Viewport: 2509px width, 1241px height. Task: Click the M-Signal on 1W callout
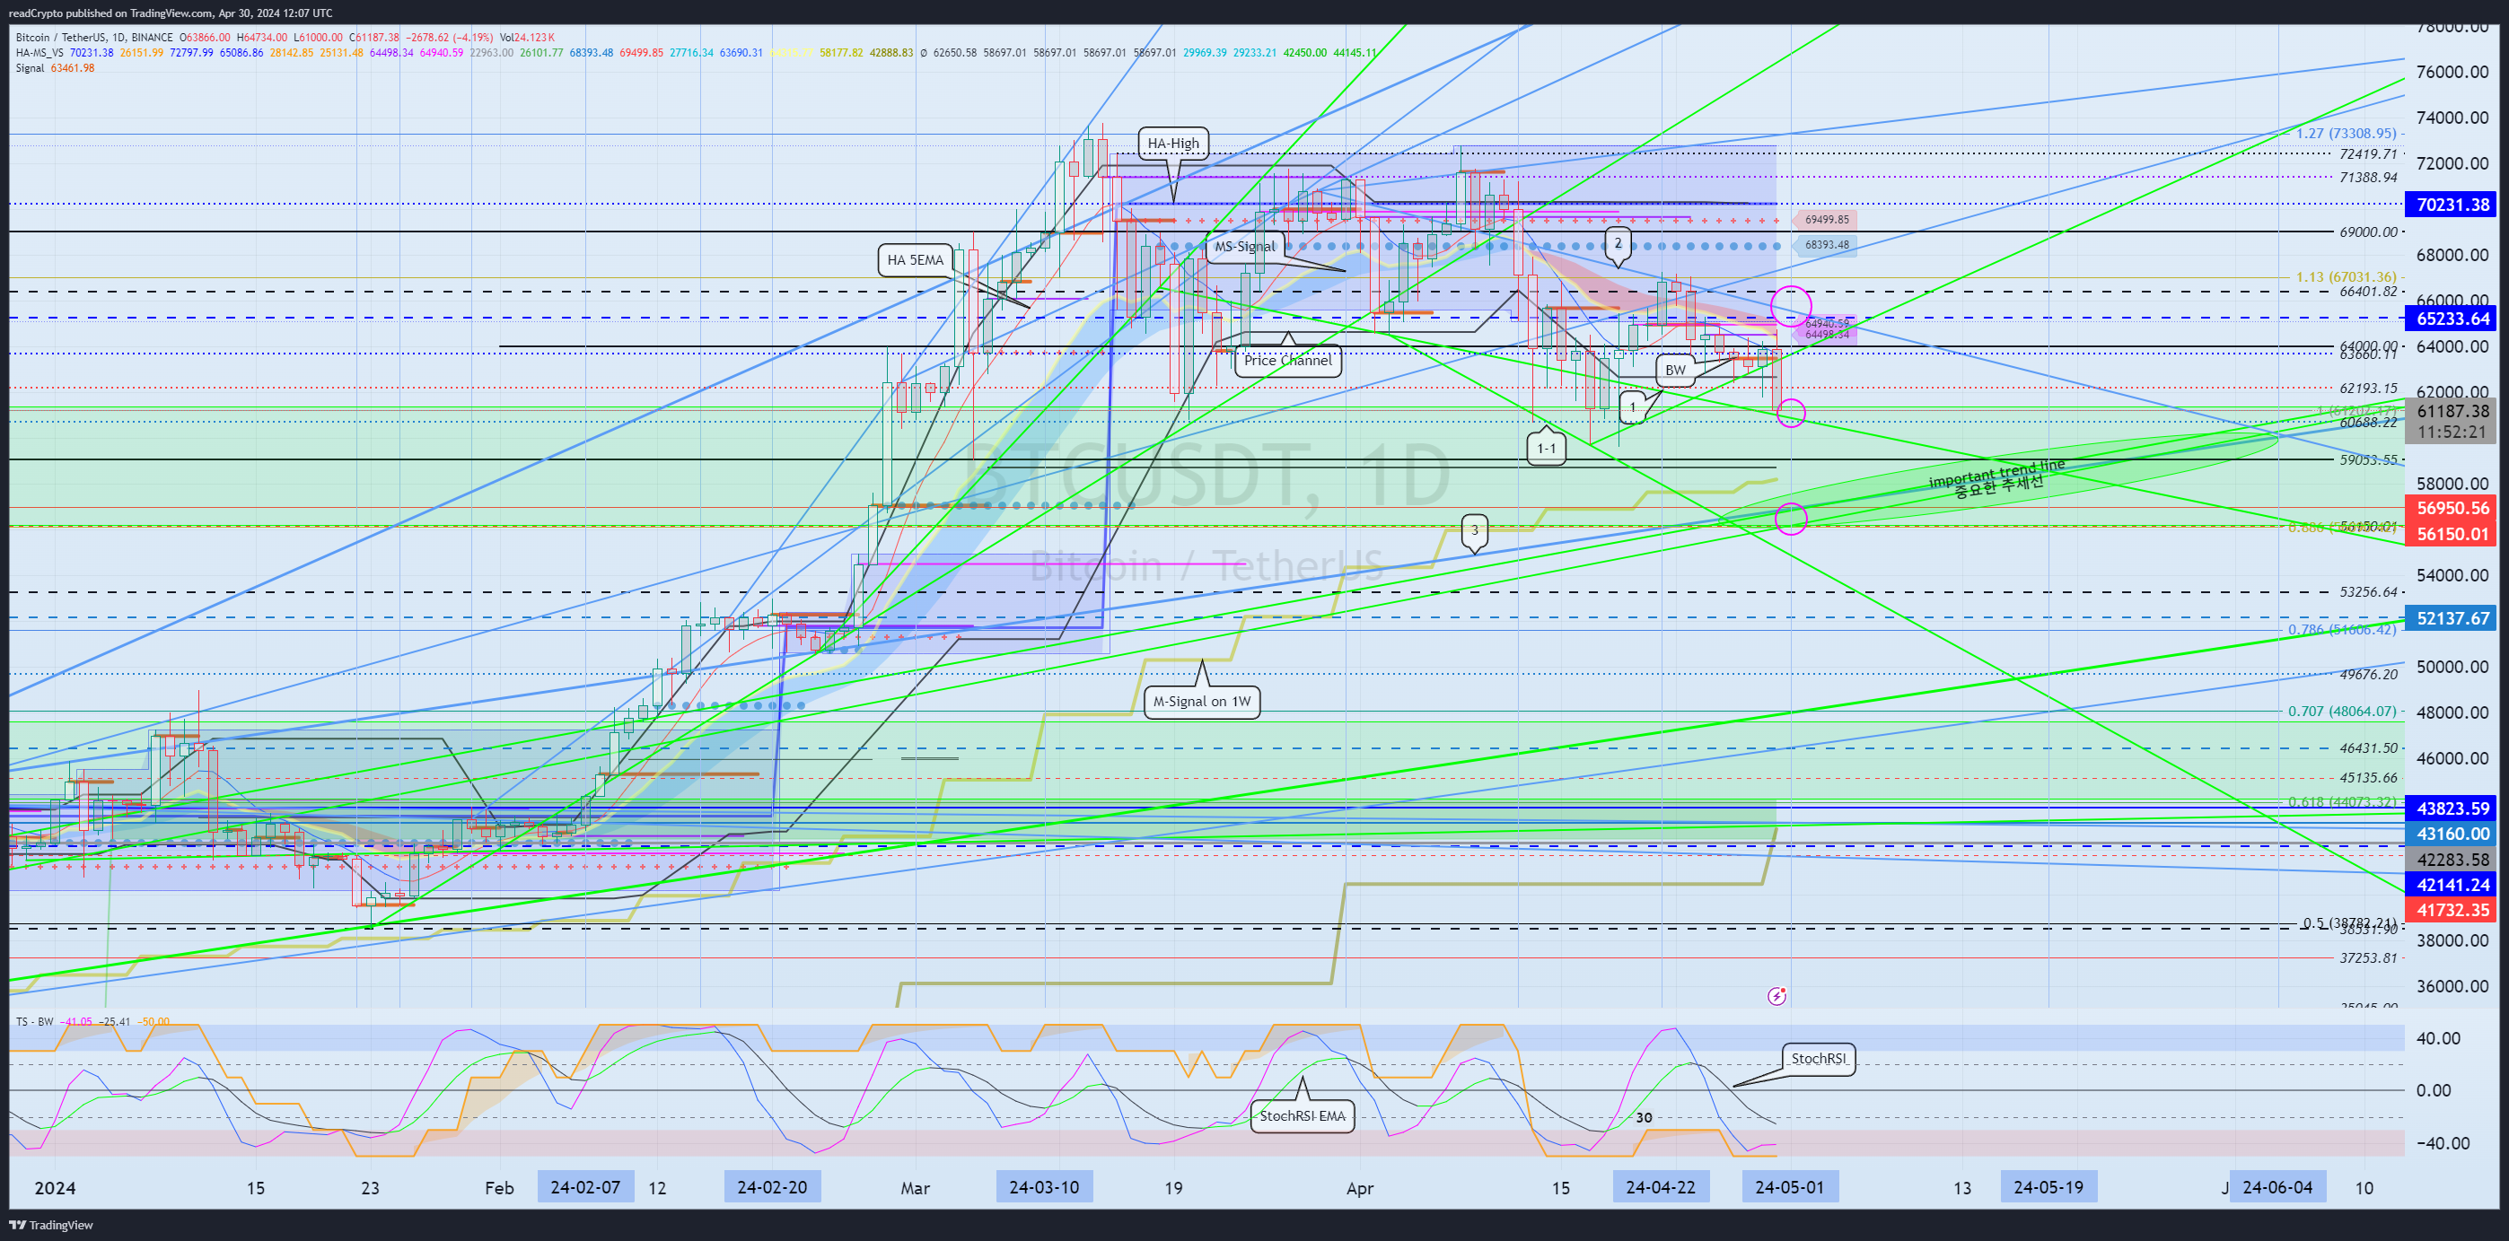tap(1202, 702)
